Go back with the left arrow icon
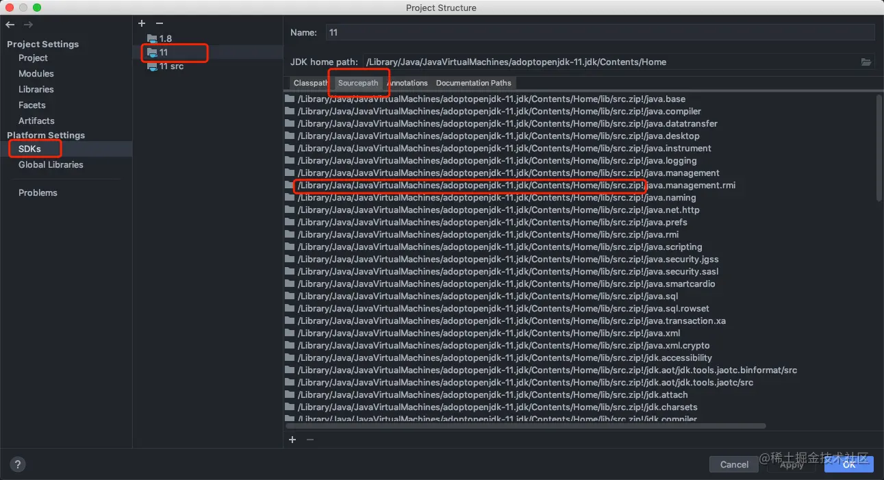This screenshot has width=884, height=480. pyautogui.click(x=10, y=25)
